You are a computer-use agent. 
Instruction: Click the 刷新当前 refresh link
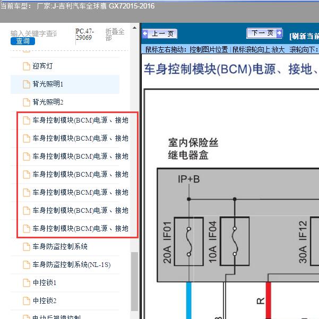pos(304,36)
